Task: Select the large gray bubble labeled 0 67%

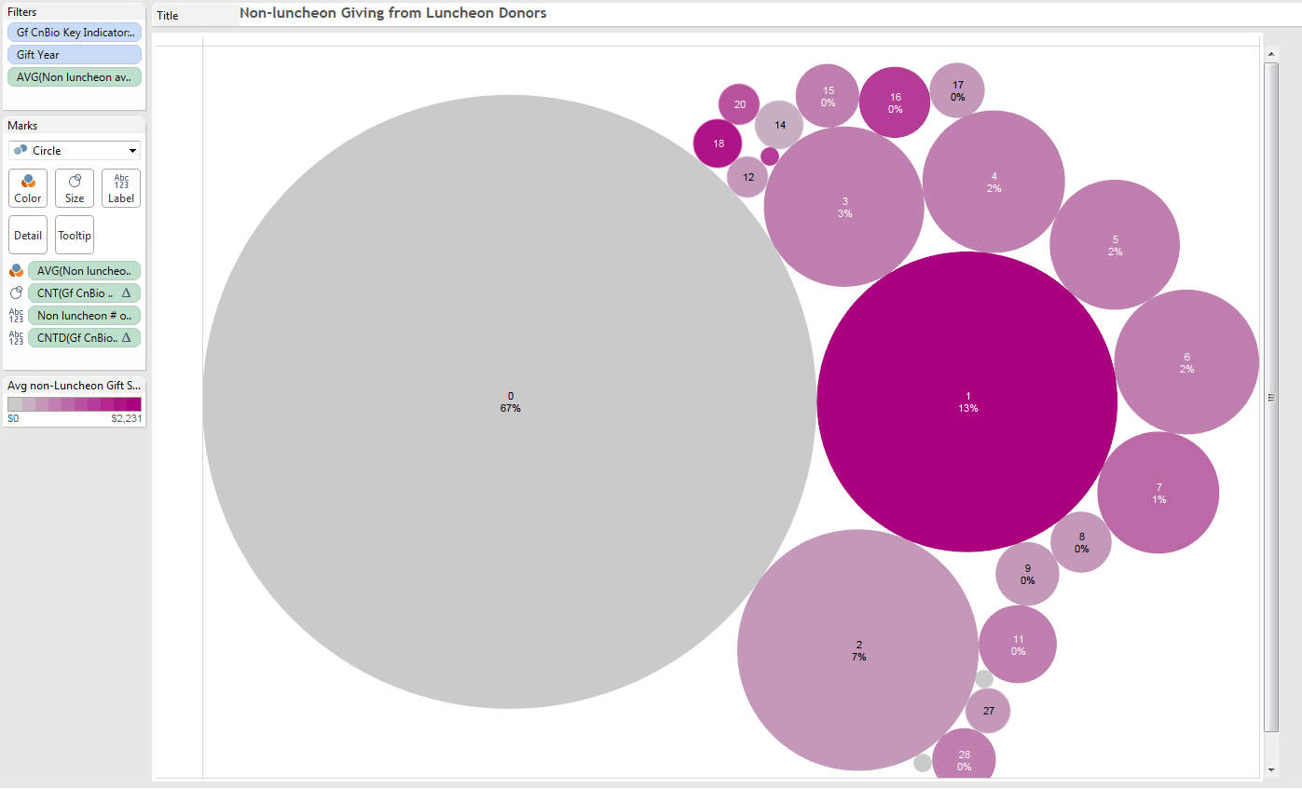Action: point(509,401)
